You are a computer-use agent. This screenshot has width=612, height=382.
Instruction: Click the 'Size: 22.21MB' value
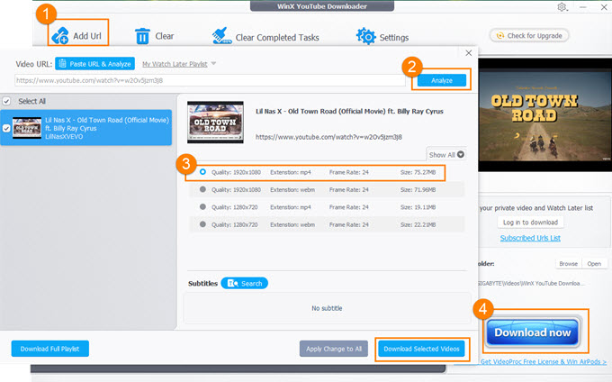pyautogui.click(x=418, y=224)
